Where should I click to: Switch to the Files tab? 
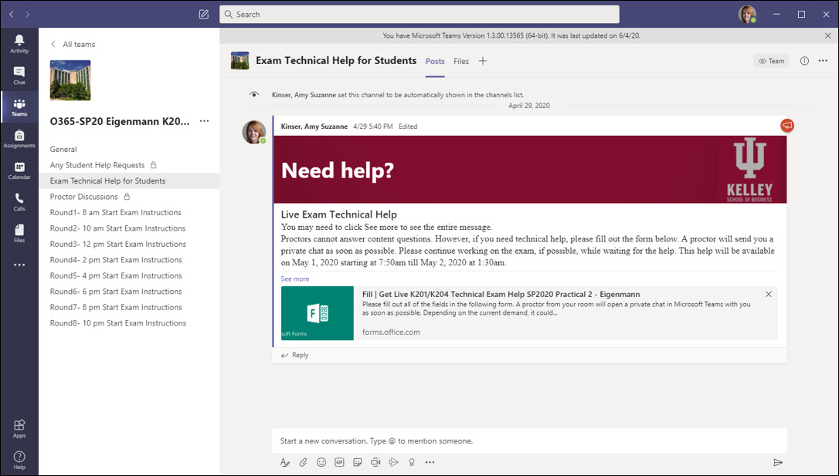coord(461,62)
